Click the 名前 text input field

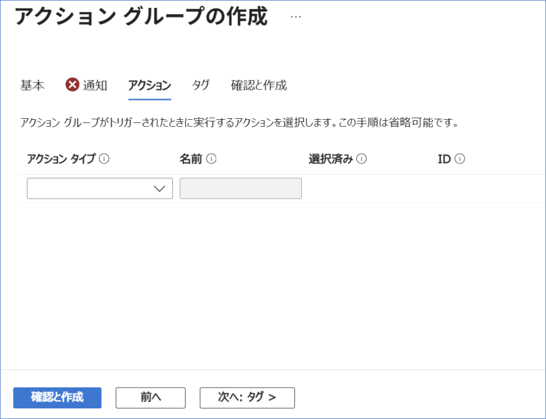[x=240, y=188]
